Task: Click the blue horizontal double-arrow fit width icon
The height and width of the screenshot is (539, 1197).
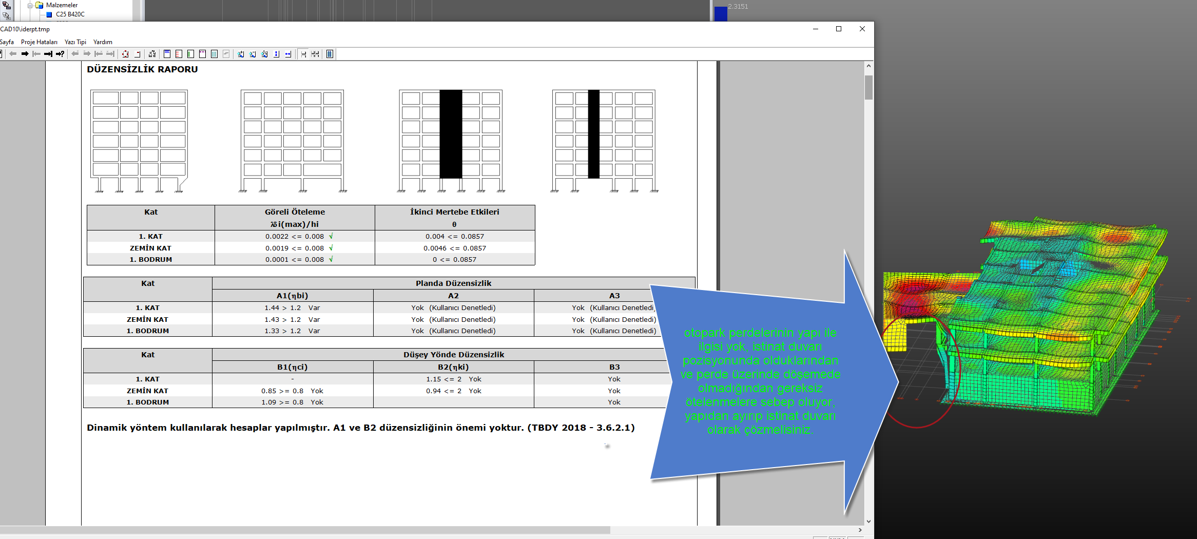Action: pos(288,54)
